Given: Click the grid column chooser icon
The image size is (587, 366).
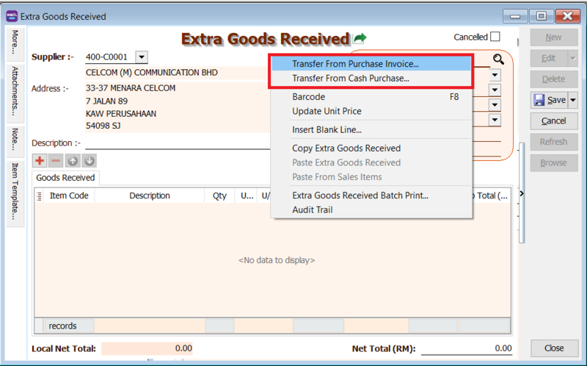Looking at the screenshot, I should 40,195.
